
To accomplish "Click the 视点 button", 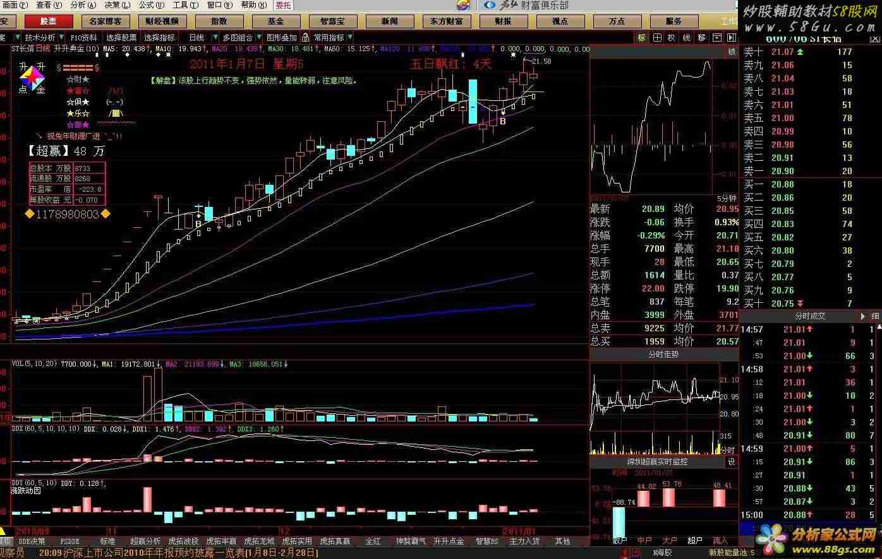I will [560, 21].
